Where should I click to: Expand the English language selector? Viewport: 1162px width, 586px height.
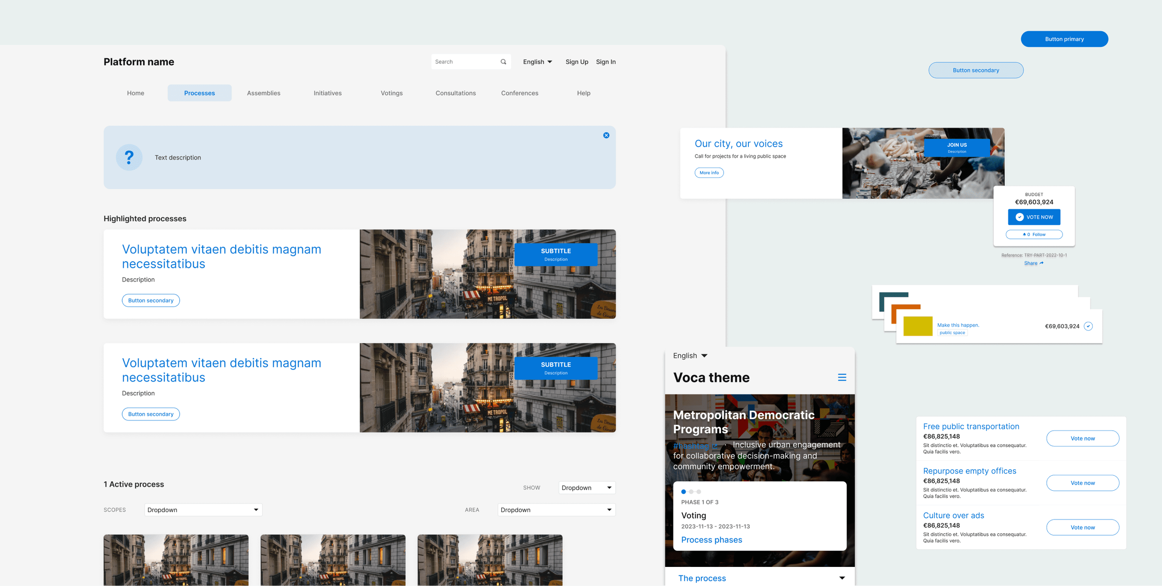pyautogui.click(x=537, y=61)
